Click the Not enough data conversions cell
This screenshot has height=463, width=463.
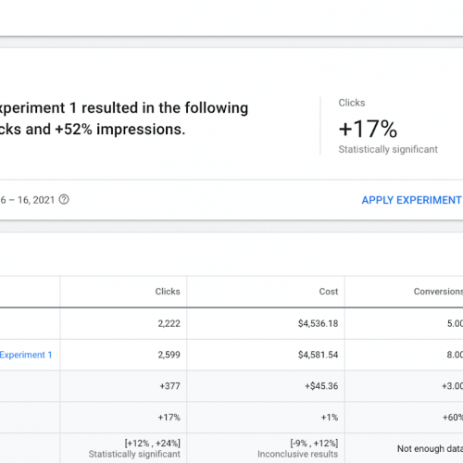[x=430, y=448]
